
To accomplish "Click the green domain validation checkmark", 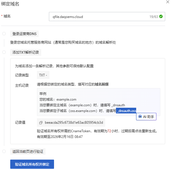I will (x=161, y=17).
